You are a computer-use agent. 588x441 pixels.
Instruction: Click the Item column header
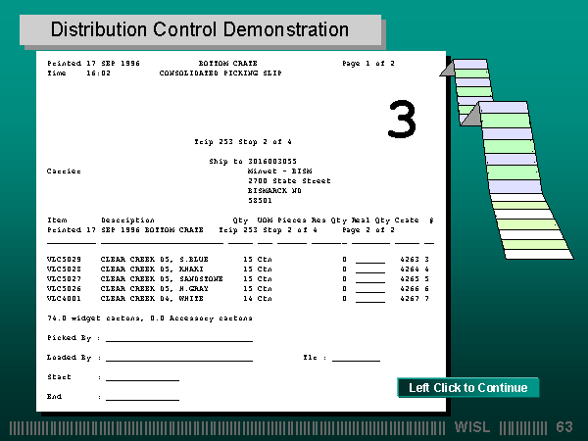click(57, 220)
